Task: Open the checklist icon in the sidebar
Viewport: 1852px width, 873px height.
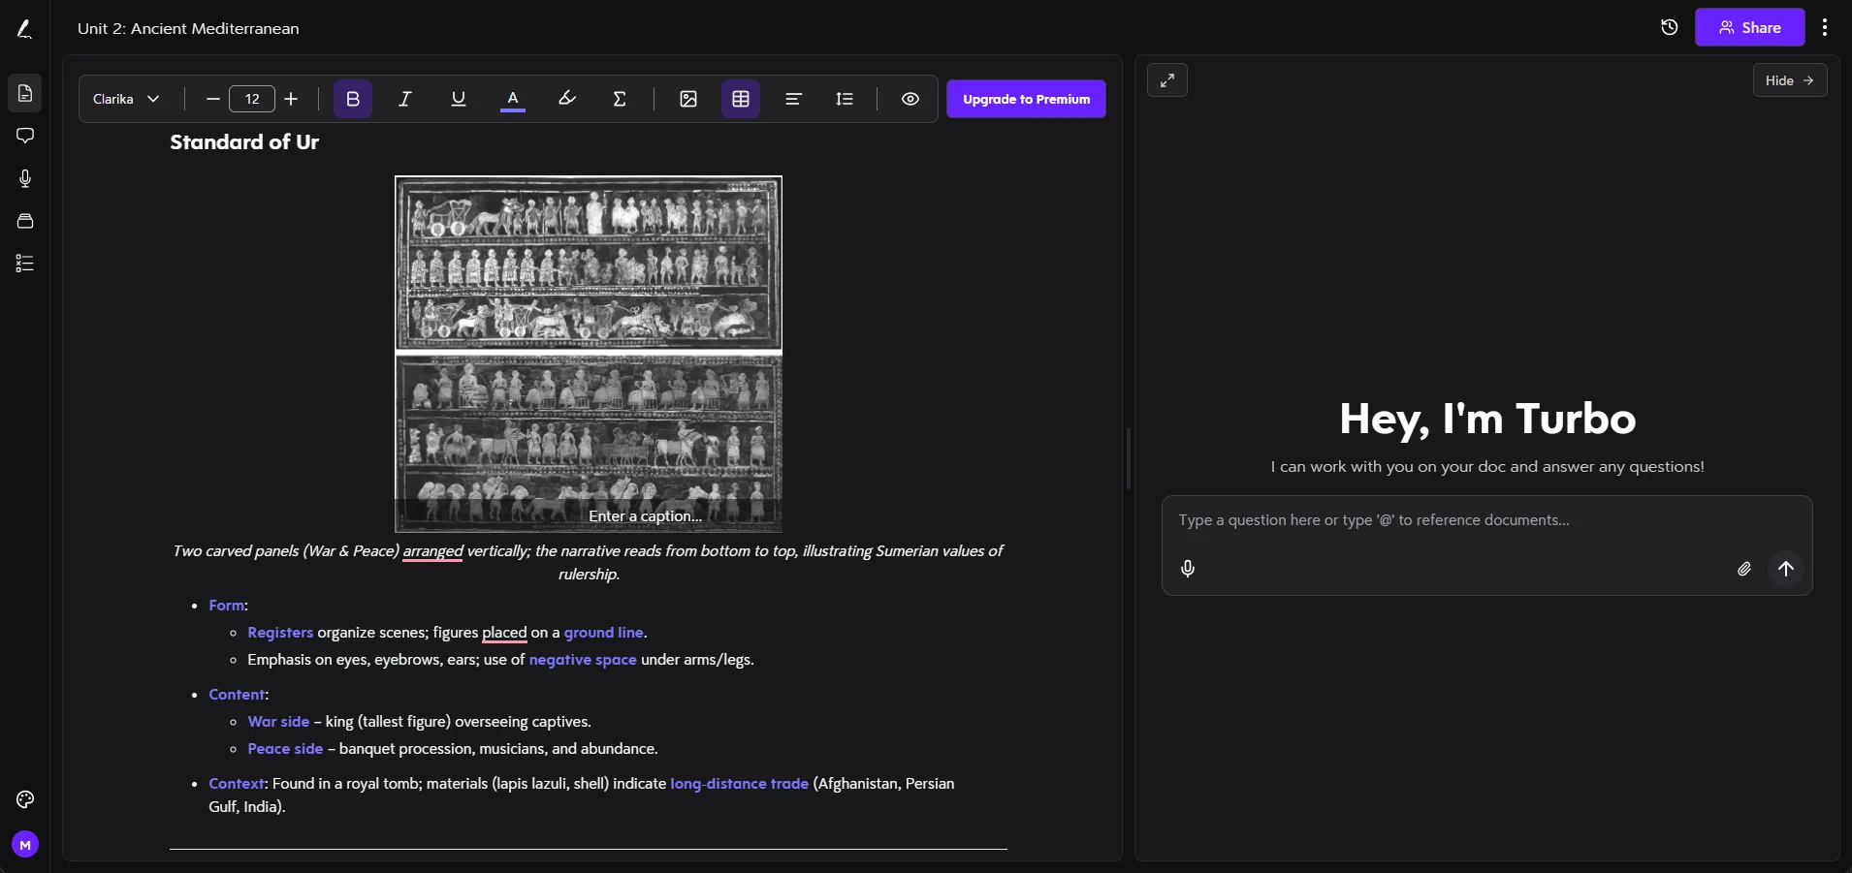Action: (25, 264)
